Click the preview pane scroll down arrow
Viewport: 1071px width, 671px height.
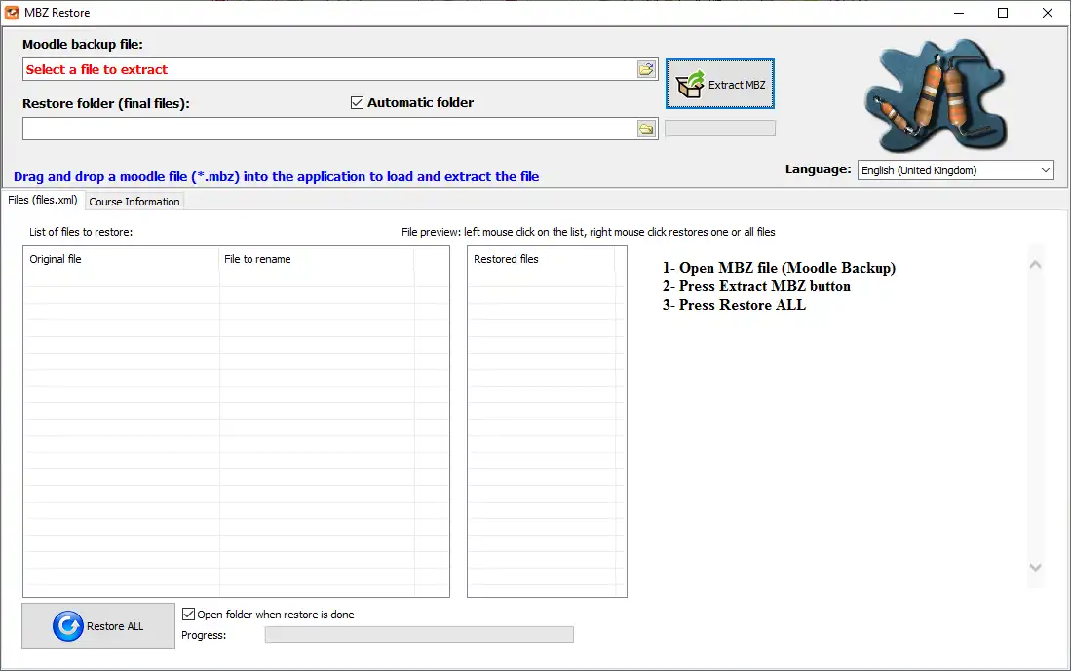(1036, 567)
